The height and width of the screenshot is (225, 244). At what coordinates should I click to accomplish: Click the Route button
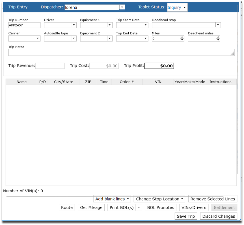(67, 208)
